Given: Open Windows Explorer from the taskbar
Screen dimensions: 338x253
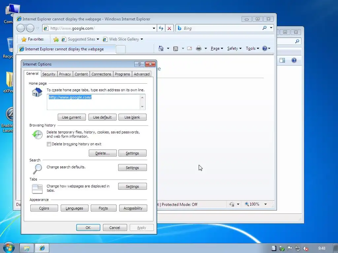Looking at the screenshot, I should click(x=26, y=248).
